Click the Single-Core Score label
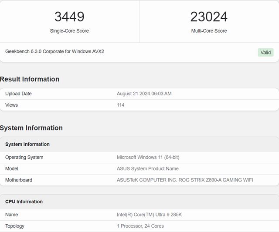This screenshot has width=279, height=232. [x=69, y=31]
